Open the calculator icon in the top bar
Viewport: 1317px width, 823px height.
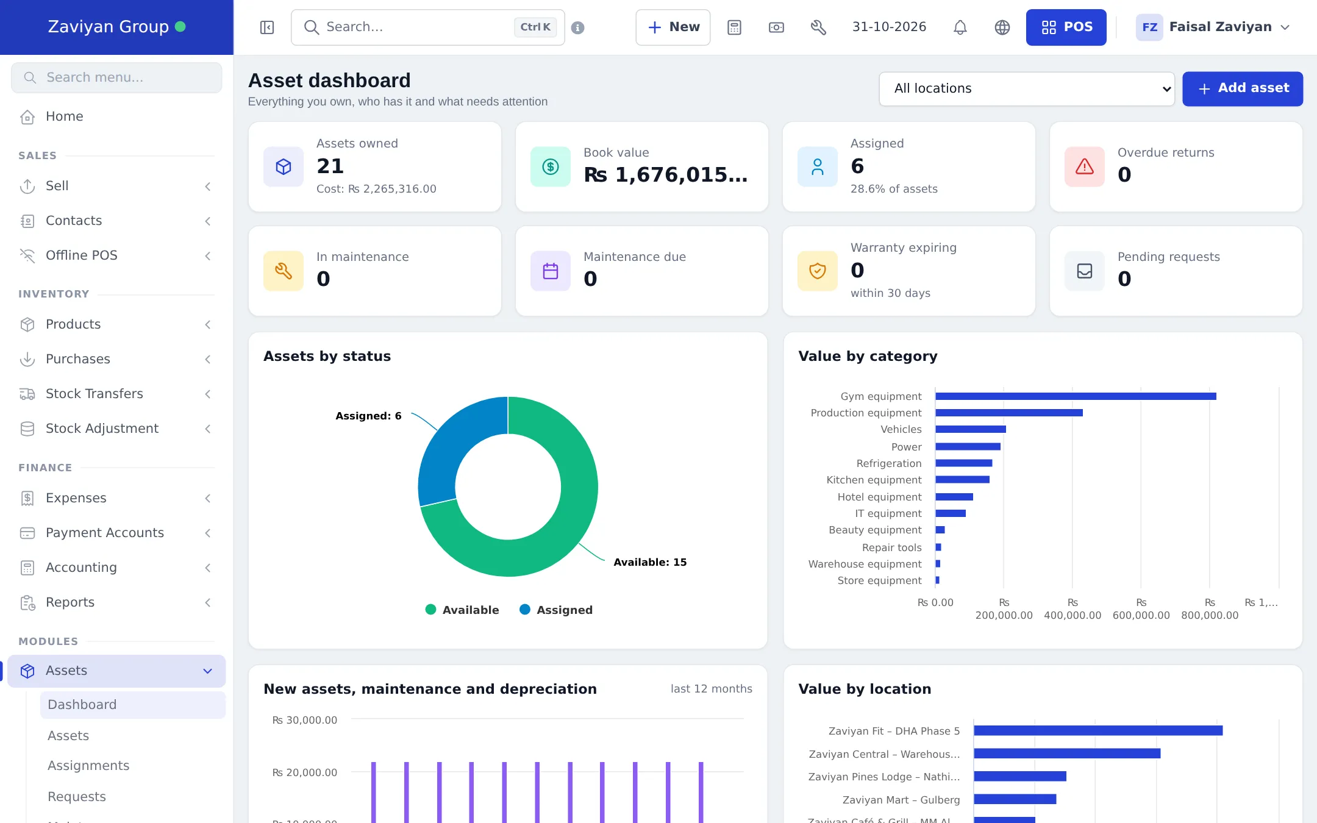734,27
